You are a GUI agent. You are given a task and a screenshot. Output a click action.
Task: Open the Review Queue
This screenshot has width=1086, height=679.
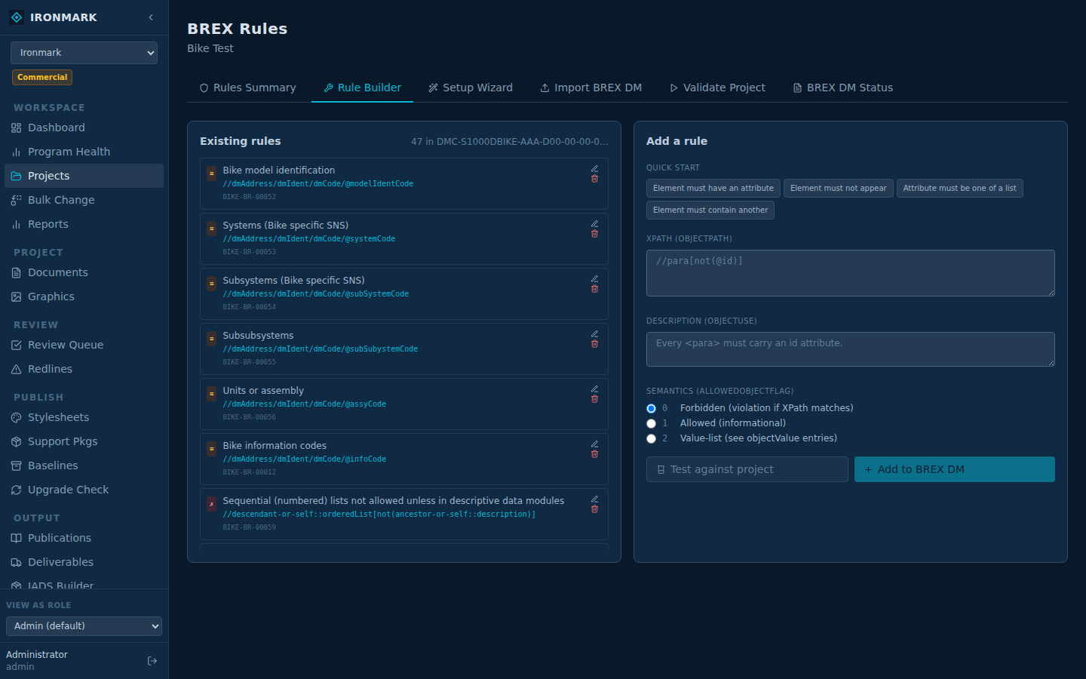[x=84, y=345]
